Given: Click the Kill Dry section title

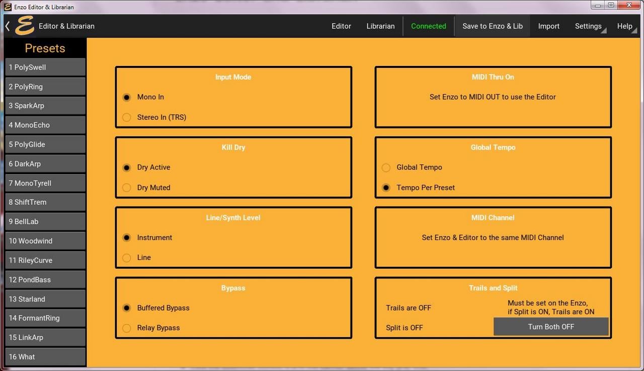Looking at the screenshot, I should pyautogui.click(x=233, y=147).
